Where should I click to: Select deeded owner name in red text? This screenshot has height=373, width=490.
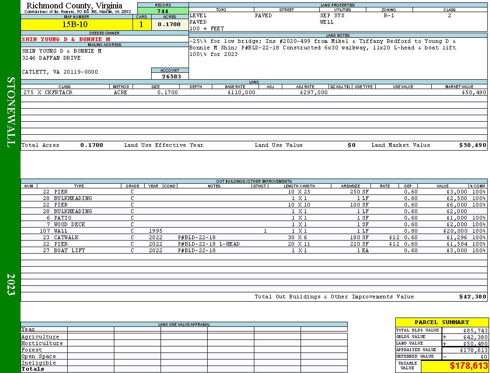click(x=66, y=39)
